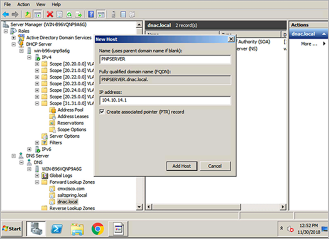Click the Name field containing PNPSERVER

pyautogui.click(x=165, y=59)
